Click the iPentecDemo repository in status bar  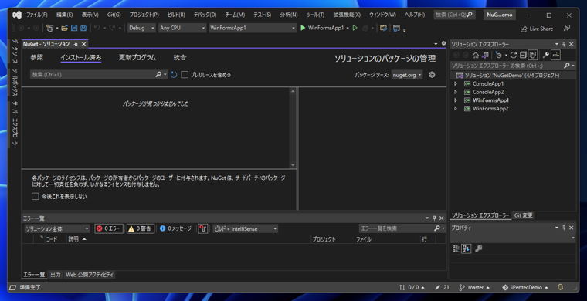(x=524, y=288)
